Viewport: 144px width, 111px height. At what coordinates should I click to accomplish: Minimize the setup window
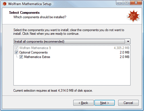pyautogui.click(x=120, y=3)
